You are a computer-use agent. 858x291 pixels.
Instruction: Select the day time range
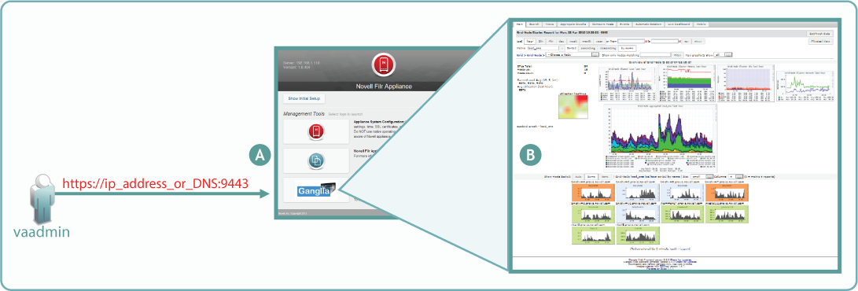562,41
